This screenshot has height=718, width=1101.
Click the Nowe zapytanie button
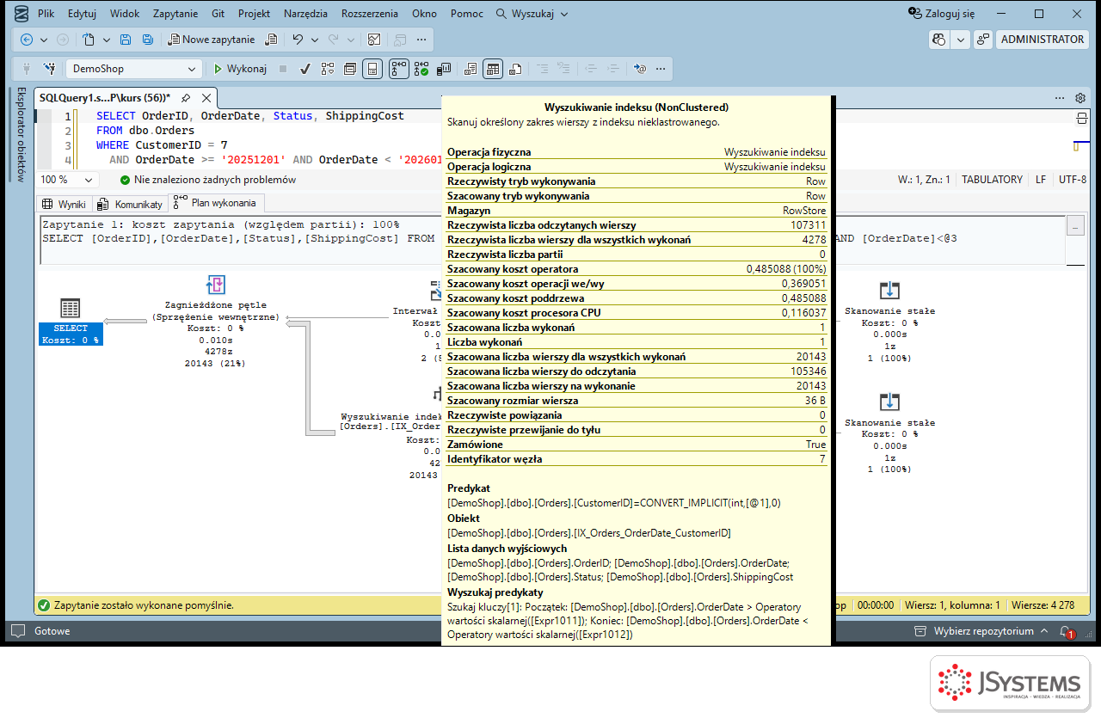pyautogui.click(x=212, y=40)
